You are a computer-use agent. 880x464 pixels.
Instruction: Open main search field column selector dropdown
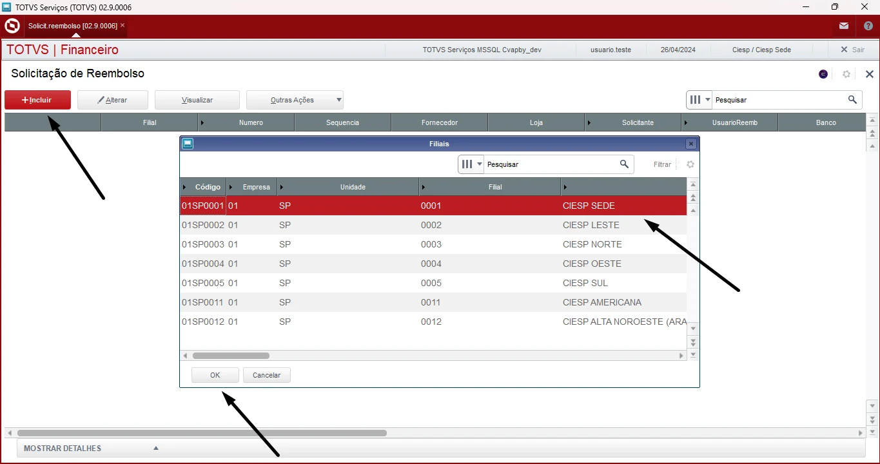click(699, 100)
